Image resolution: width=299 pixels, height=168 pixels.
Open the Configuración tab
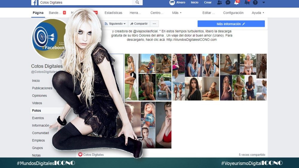[x=233, y=13]
